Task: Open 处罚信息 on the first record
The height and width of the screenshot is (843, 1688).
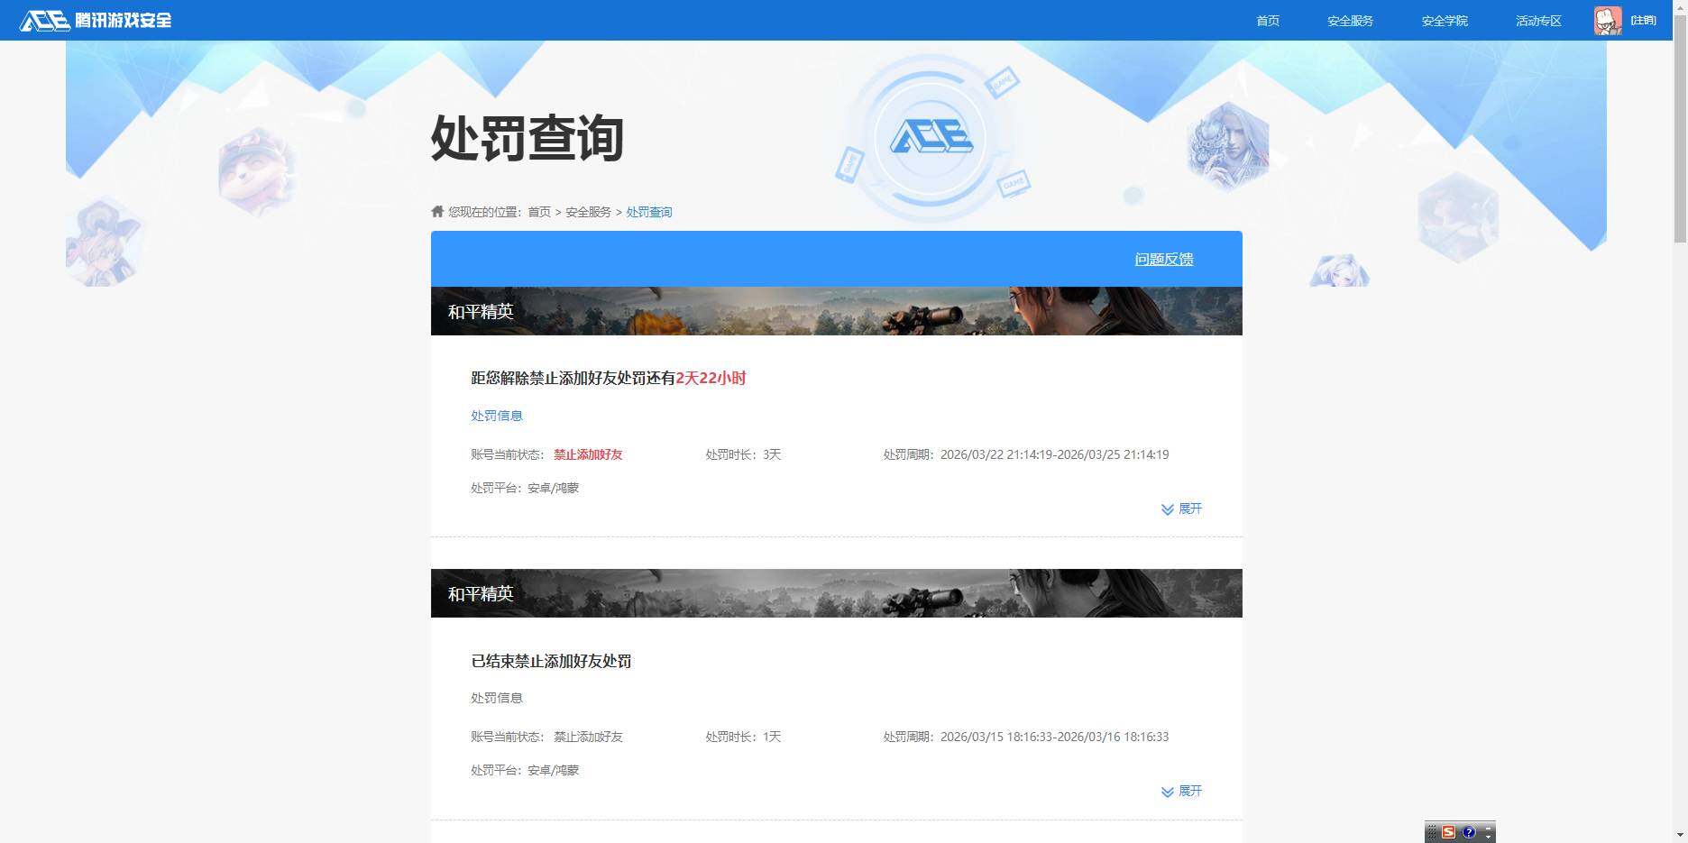Action: (496, 416)
